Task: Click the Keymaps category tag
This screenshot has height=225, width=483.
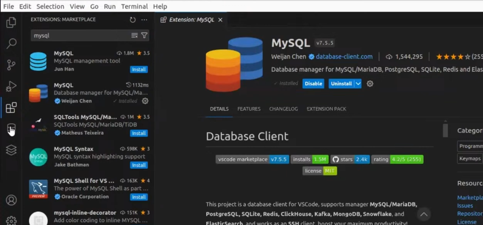Action: (470, 159)
